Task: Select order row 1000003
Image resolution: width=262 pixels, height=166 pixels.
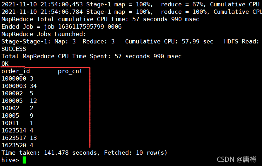Action: (19, 86)
